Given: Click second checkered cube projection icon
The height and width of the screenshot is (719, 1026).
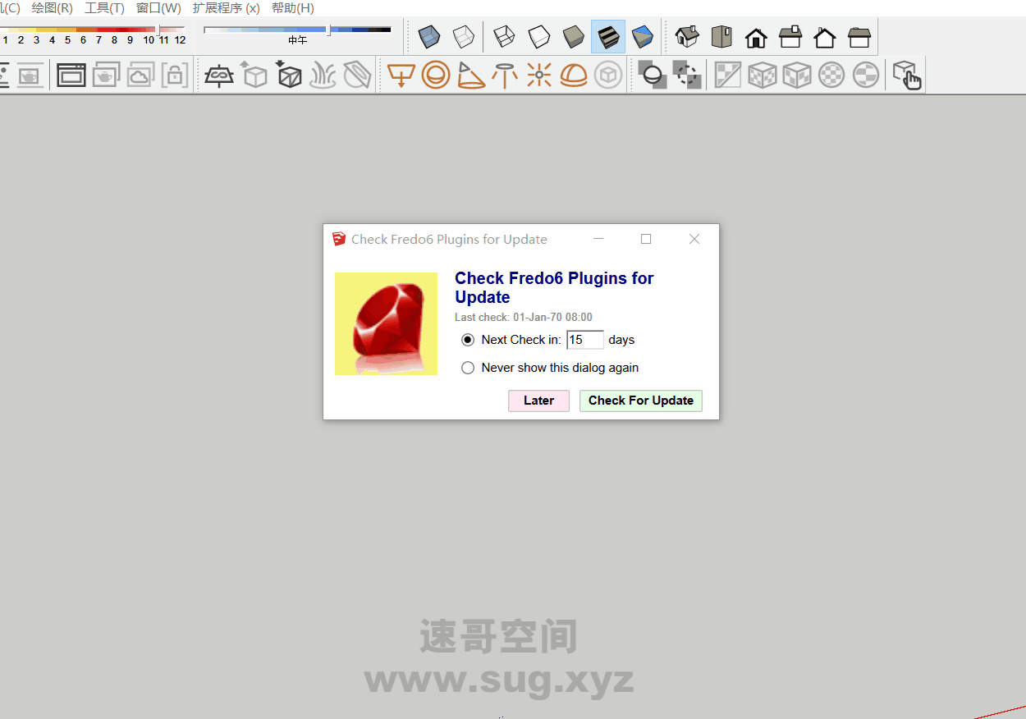Looking at the screenshot, I should [797, 76].
